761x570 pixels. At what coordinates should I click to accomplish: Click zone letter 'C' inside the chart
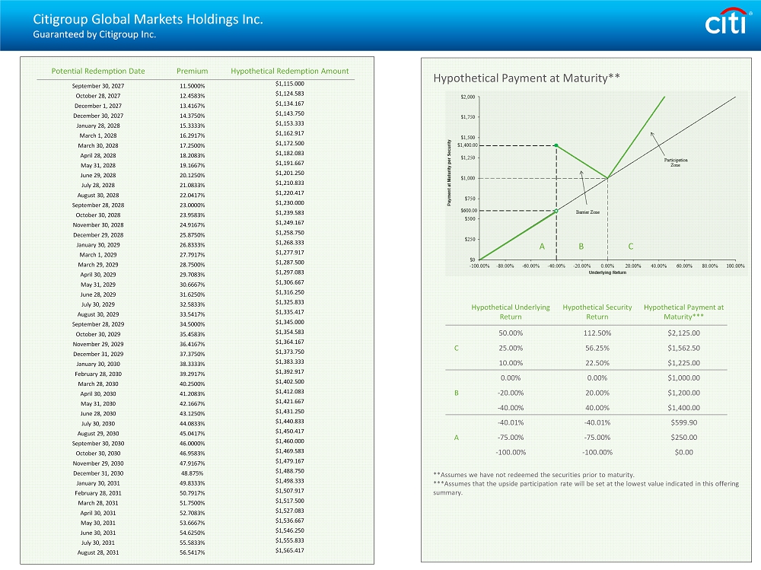tap(631, 247)
